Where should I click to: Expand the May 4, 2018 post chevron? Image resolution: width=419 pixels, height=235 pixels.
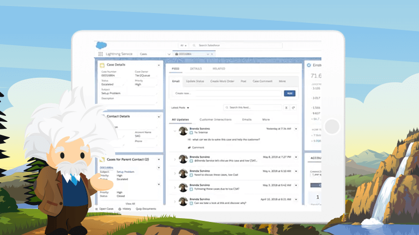click(x=175, y=174)
